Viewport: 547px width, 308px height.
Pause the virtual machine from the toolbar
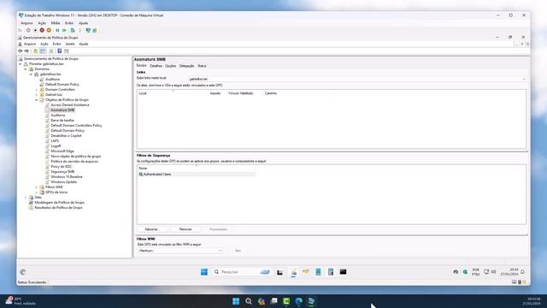57,31
